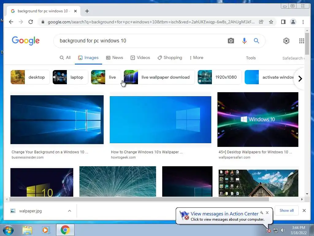Open the SafeSearch setting
Viewport: 314px width, 236px height.
pyautogui.click(x=293, y=58)
